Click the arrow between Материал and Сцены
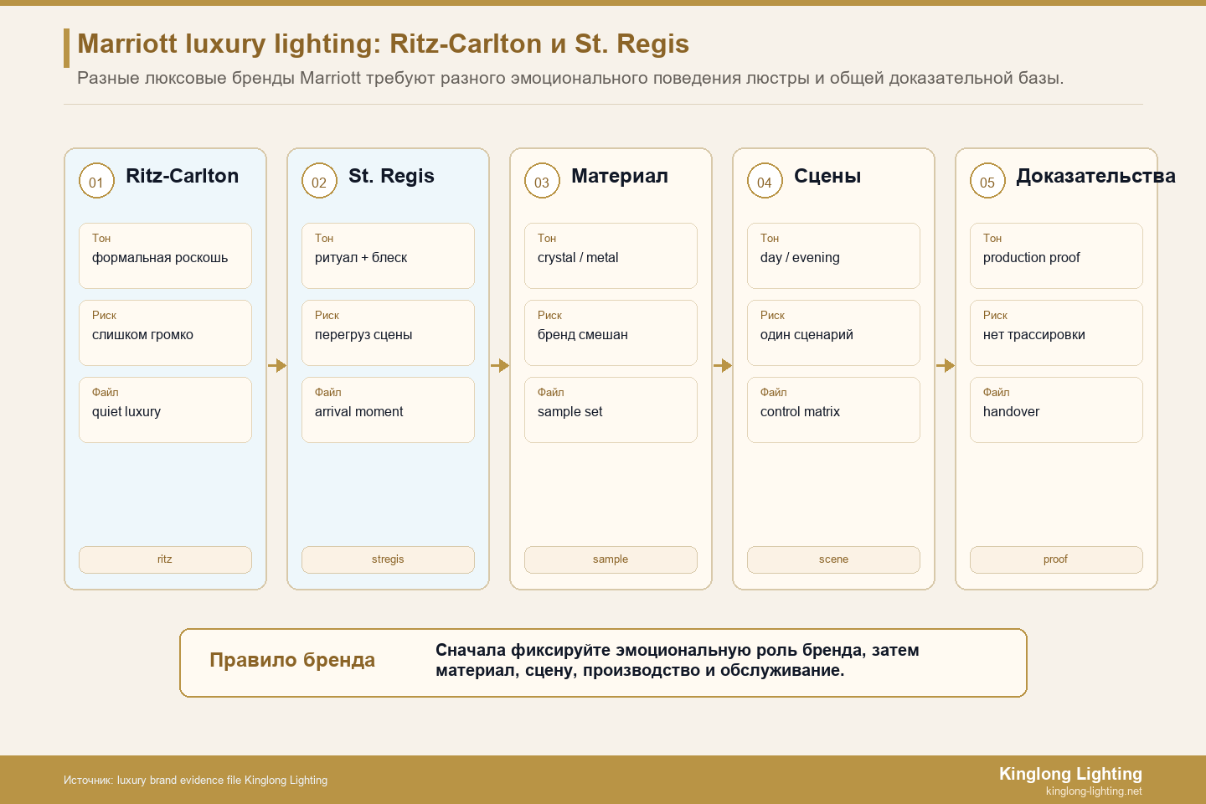This screenshot has width=1206, height=804. (x=723, y=365)
